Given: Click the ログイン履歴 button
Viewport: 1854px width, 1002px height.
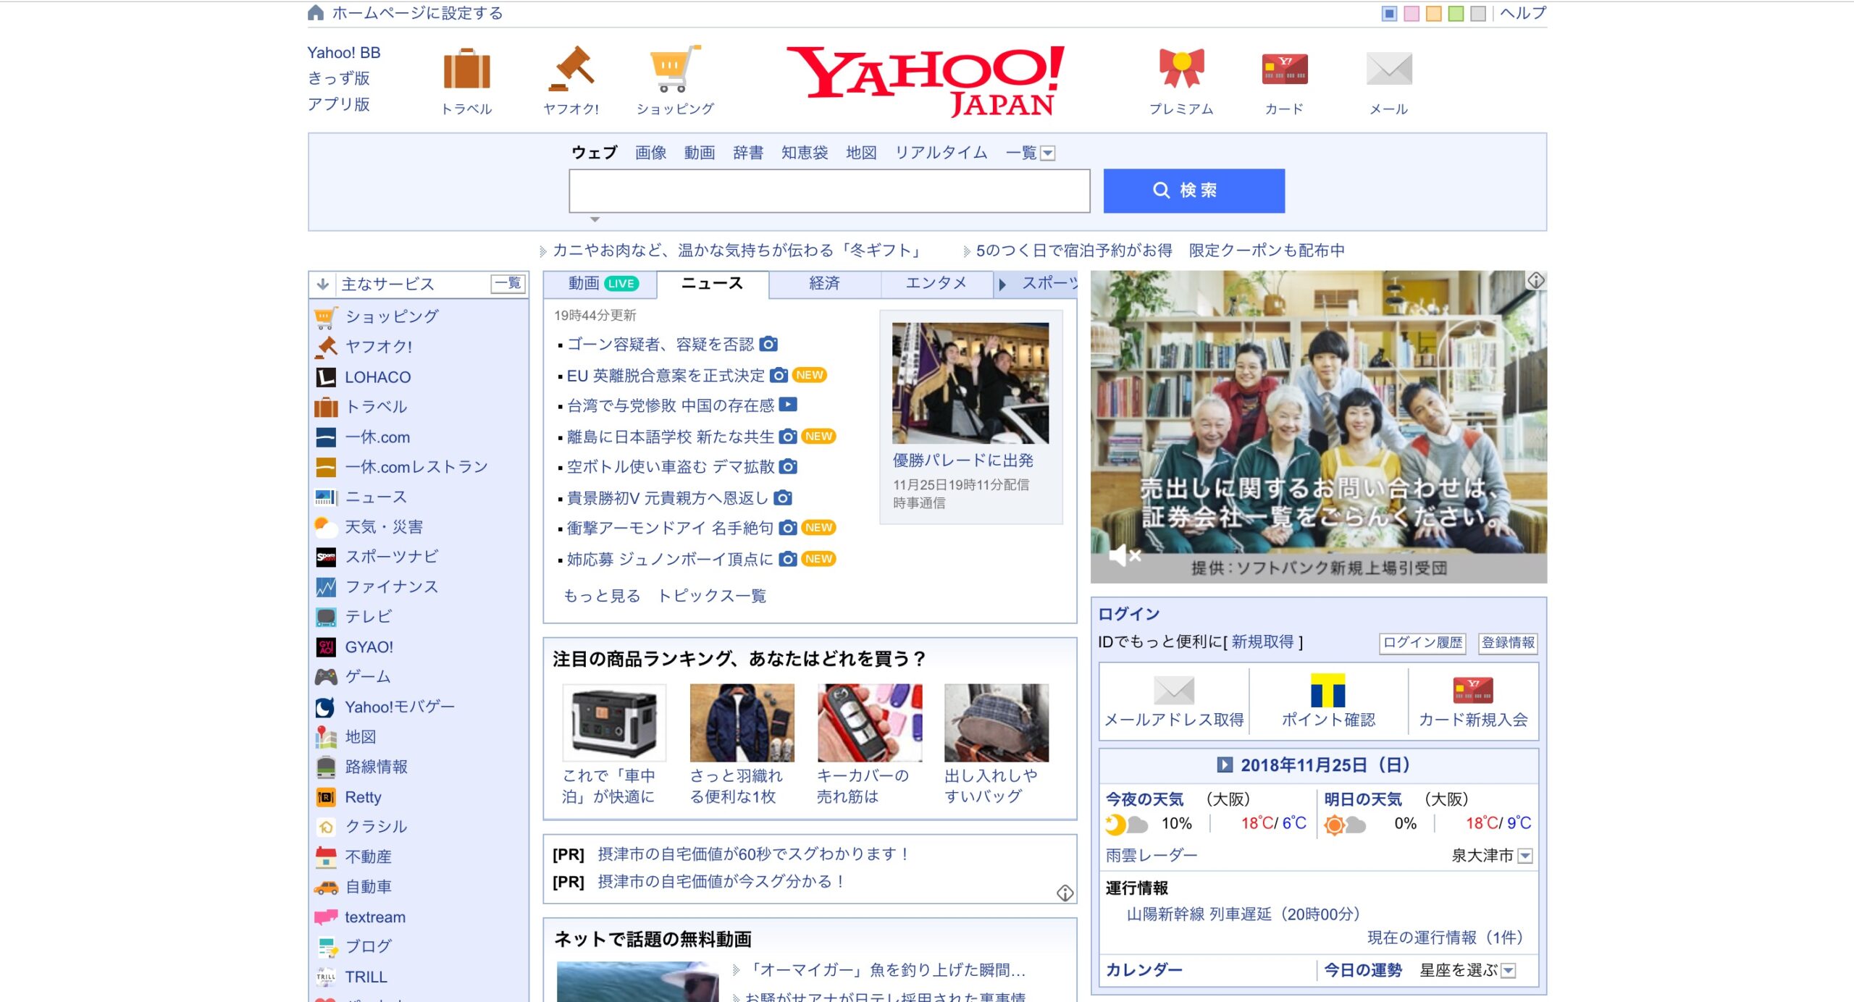Looking at the screenshot, I should click(1422, 642).
